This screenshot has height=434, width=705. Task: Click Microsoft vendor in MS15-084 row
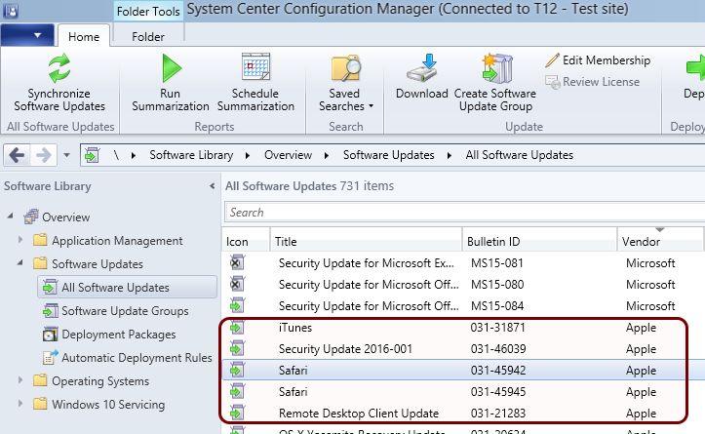coord(650,306)
